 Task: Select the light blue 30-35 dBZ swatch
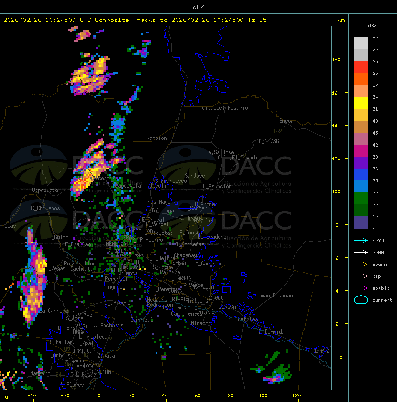click(x=361, y=186)
